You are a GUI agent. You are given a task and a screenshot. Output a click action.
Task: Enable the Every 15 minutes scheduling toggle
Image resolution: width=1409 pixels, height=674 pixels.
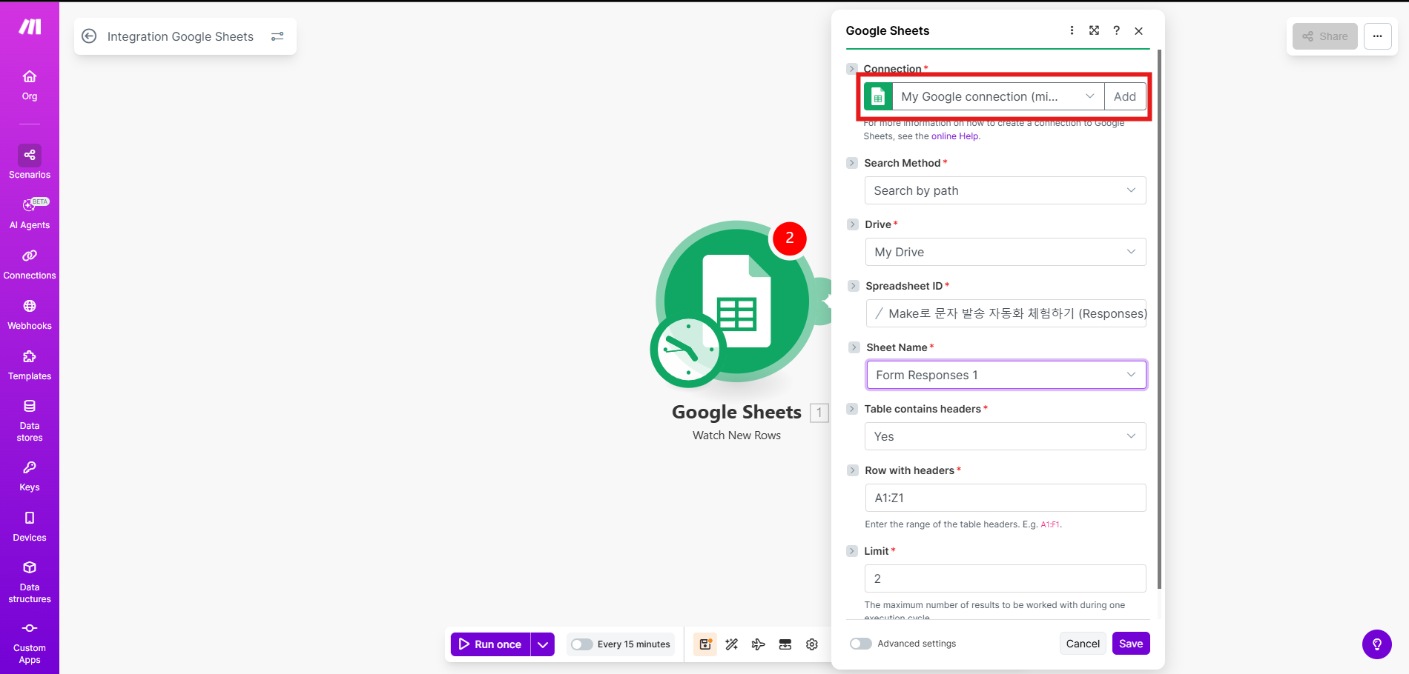pos(581,644)
